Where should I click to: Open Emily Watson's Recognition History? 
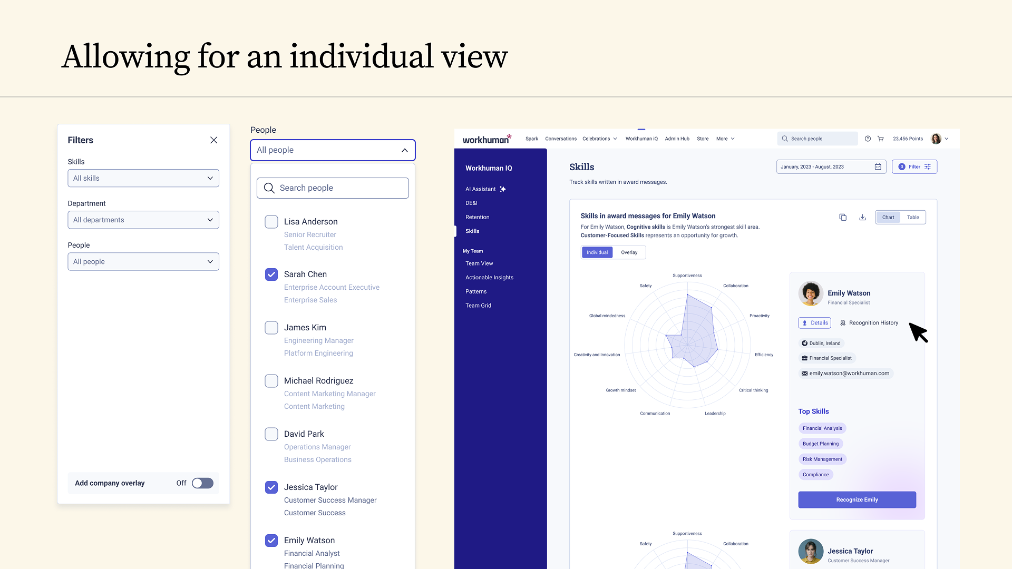pyautogui.click(x=869, y=323)
